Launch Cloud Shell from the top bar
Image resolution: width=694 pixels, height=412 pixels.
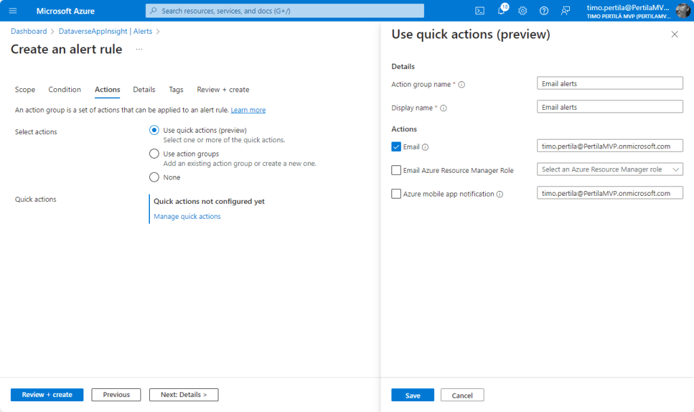point(480,11)
